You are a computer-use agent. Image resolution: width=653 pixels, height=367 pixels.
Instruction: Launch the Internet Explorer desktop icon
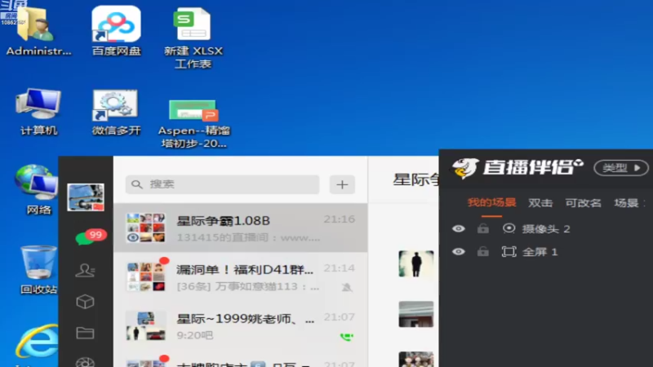click(x=38, y=343)
